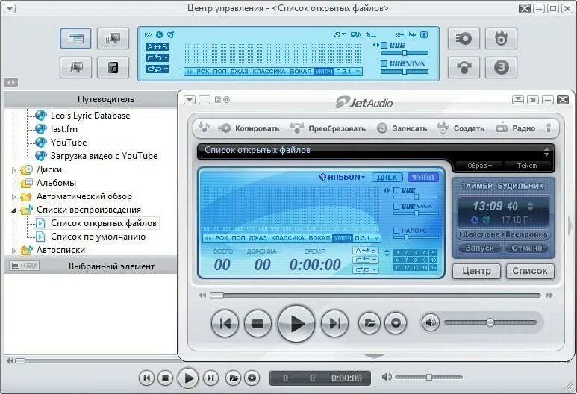
Task: Skip to next track in JetAudio player
Action: coord(334,323)
